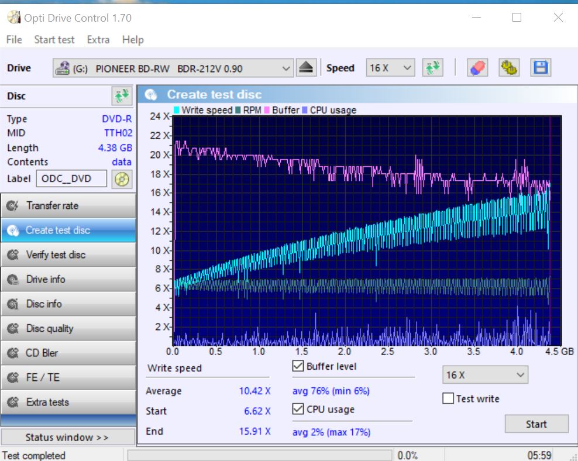Open the write speed dropdown above Test write
Image resolution: width=578 pixels, height=461 pixels.
485,375
